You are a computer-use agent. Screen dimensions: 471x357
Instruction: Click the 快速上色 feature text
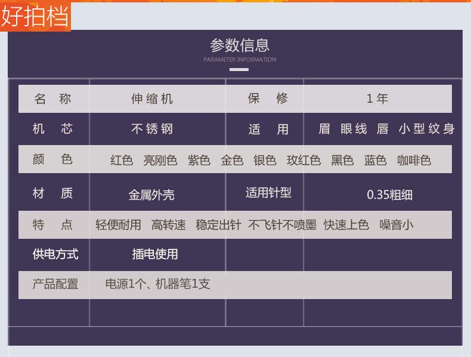pos(346,224)
